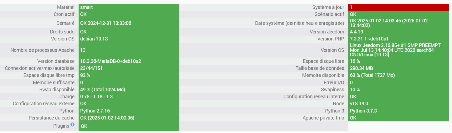Click the Plugins help question-mark icon
The height and width of the screenshot is (133, 452).
[x=72, y=124]
